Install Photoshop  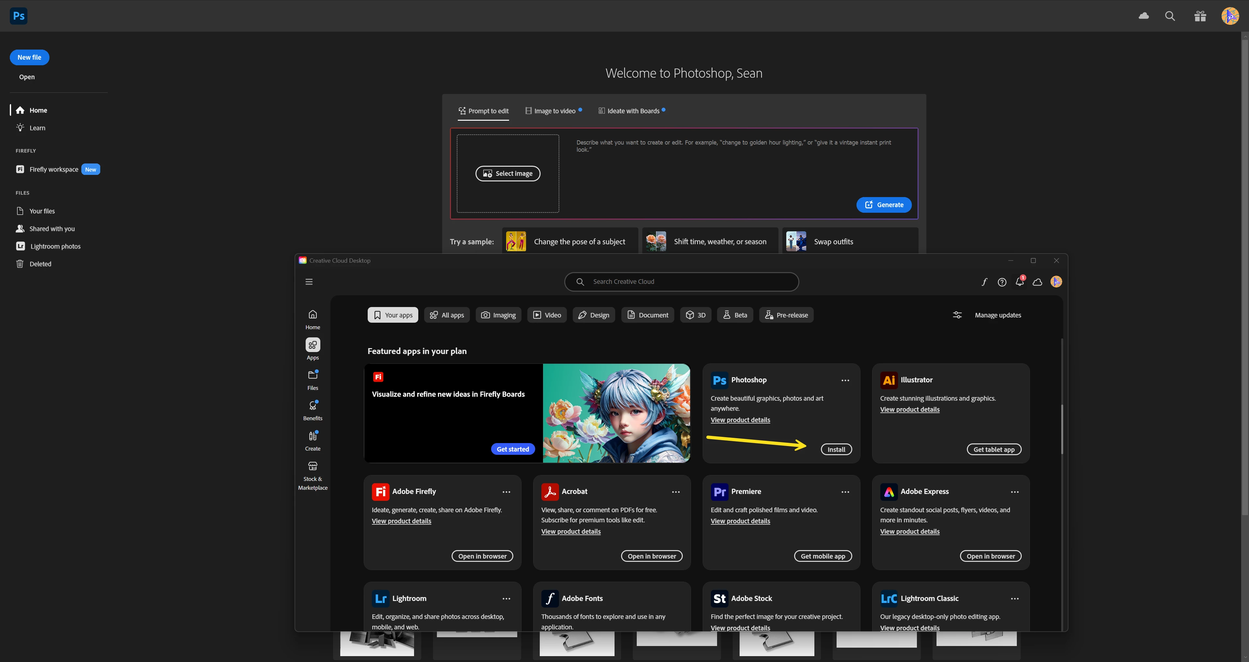[836, 449]
